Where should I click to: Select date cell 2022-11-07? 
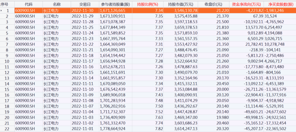point(82,106)
